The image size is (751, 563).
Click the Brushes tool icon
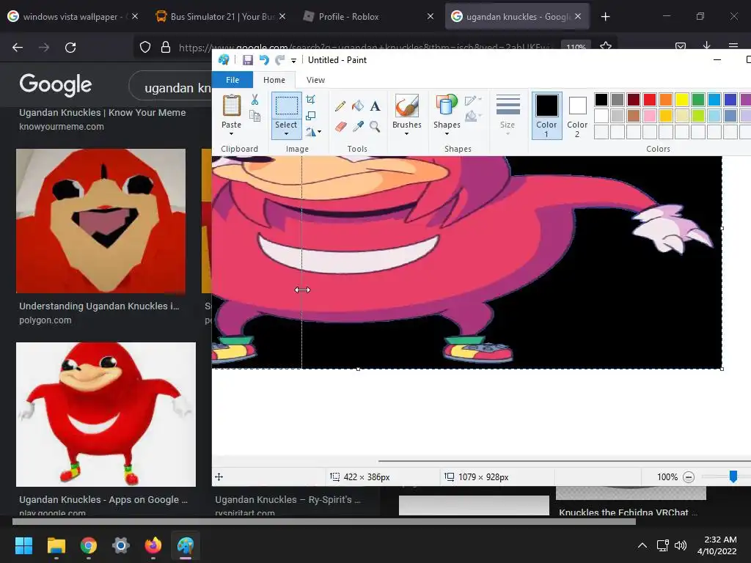pos(407,106)
